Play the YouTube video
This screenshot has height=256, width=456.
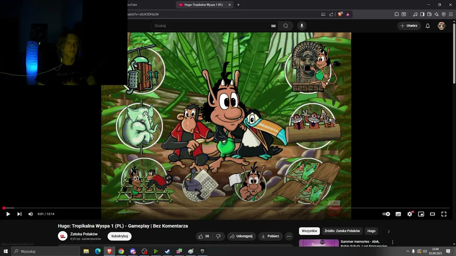pos(8,214)
